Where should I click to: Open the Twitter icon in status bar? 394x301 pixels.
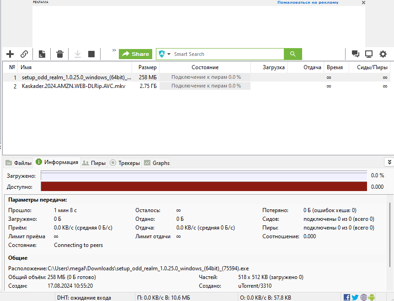click(x=355, y=297)
